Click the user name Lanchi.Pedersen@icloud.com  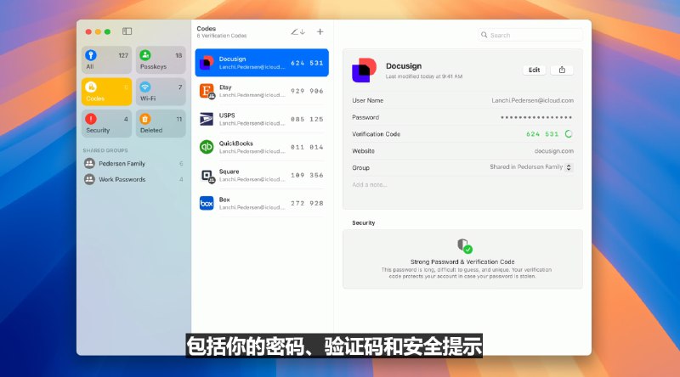(533, 100)
